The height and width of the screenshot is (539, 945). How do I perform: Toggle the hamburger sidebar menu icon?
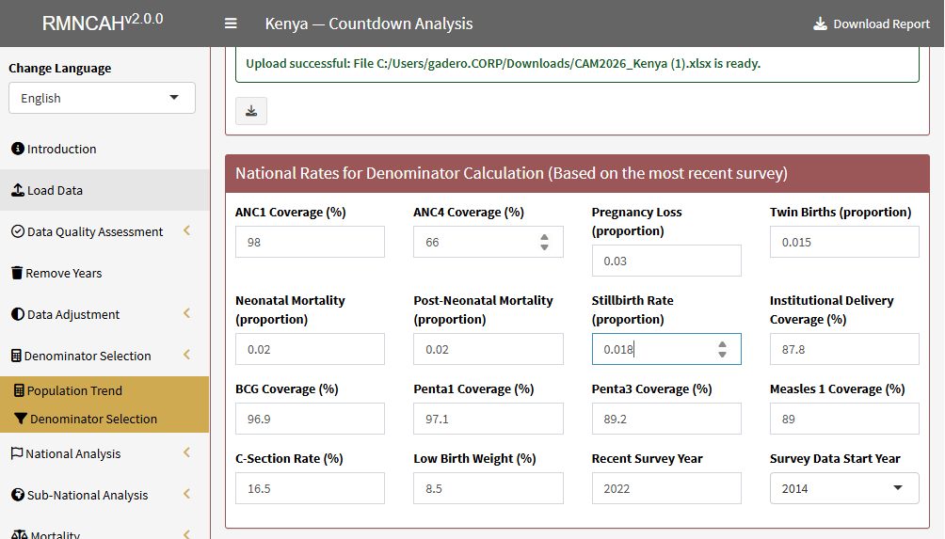(x=231, y=24)
